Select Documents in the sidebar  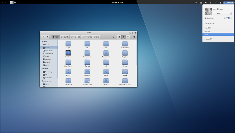(x=49, y=50)
